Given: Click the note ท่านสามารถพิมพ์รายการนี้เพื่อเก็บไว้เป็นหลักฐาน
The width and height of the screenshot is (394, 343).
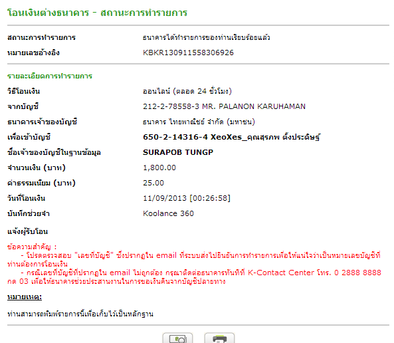Looking at the screenshot, I should [80, 314].
